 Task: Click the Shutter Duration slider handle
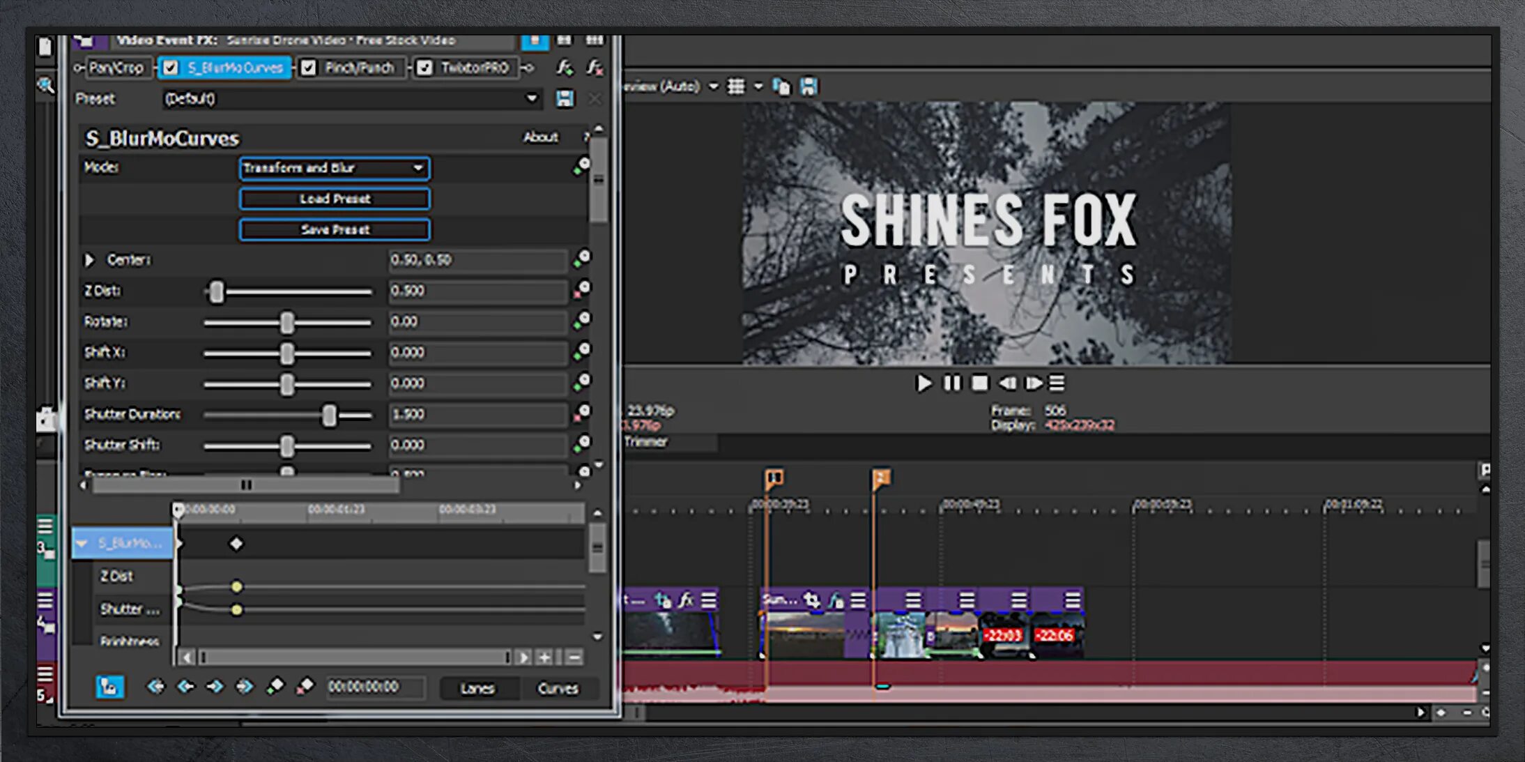pos(329,416)
